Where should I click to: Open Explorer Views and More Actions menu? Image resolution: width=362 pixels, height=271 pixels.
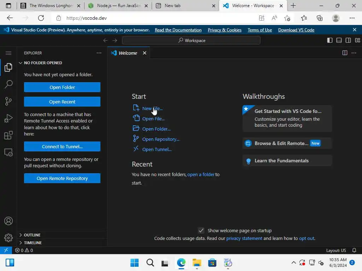click(x=99, y=53)
